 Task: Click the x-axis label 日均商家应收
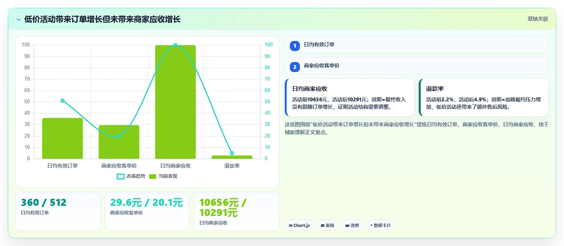pos(175,166)
